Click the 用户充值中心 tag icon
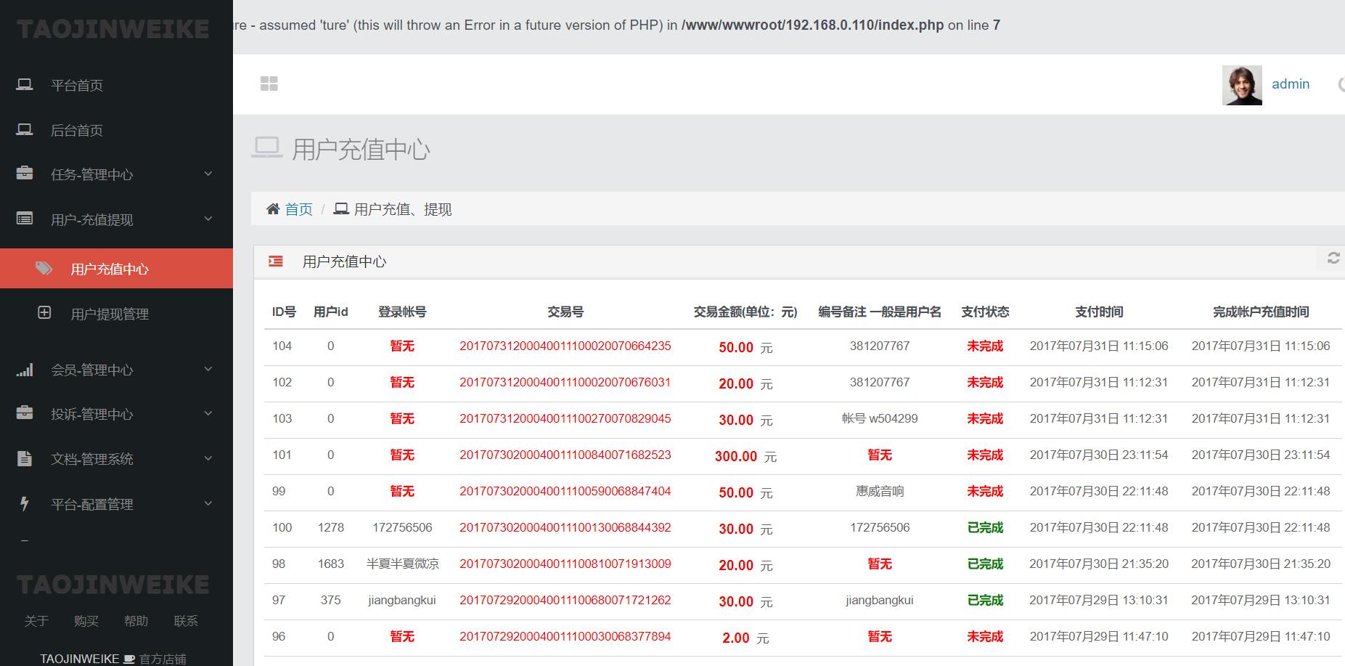Image resolution: width=1345 pixels, height=666 pixels. coord(44,268)
